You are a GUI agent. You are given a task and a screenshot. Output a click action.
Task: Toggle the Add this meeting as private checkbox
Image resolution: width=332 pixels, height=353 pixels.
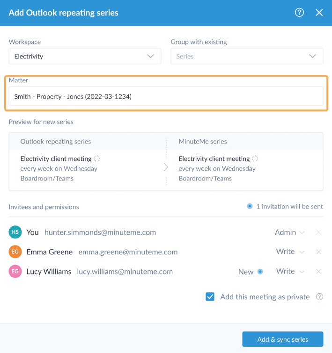[210, 297]
